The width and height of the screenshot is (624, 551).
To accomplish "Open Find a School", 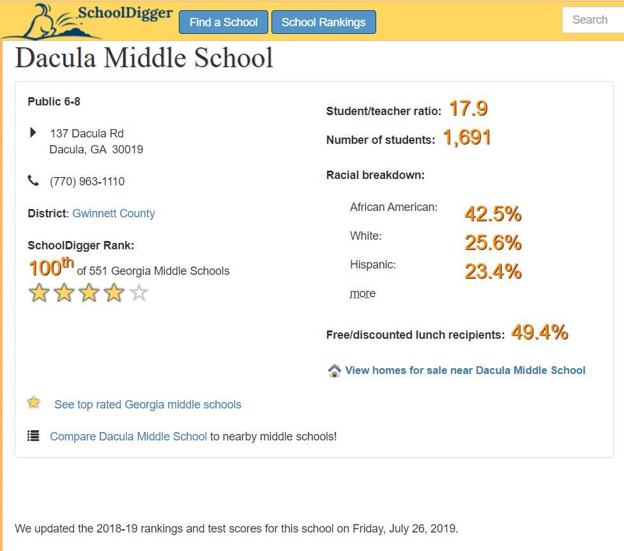I will click(223, 22).
